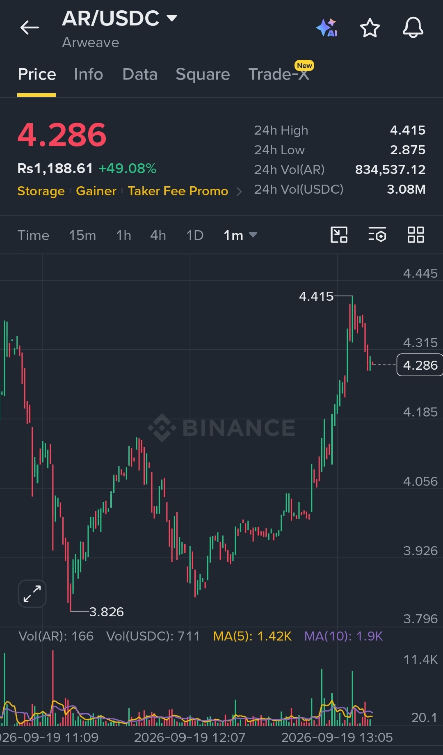This screenshot has width=443, height=755.
Task: Select the 4h timeframe
Action: [x=158, y=236]
